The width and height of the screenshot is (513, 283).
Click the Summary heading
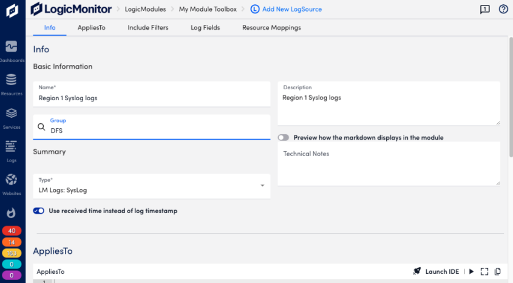coord(49,151)
